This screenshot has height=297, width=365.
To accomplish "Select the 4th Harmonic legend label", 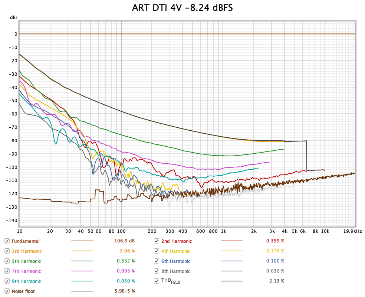I will pyautogui.click(x=176, y=251).
